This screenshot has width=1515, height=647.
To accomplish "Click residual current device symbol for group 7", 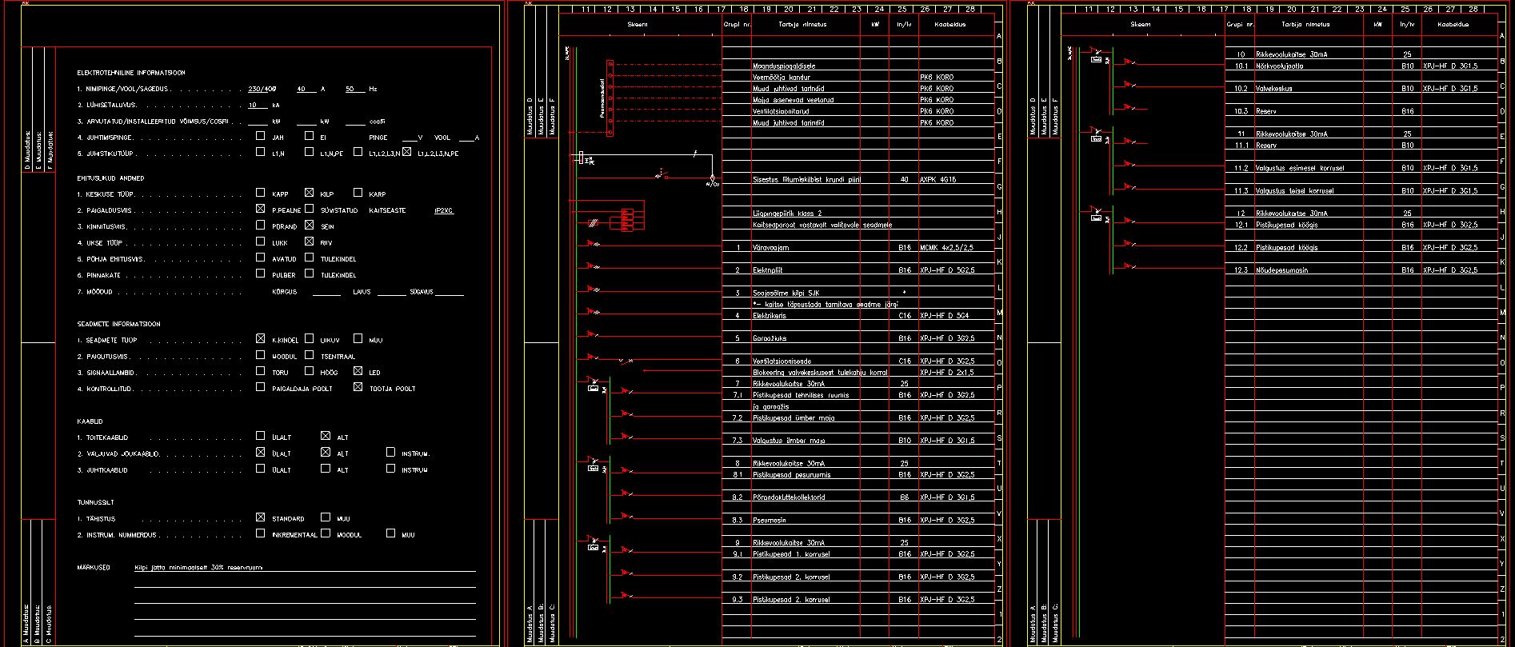I will pyautogui.click(x=594, y=387).
